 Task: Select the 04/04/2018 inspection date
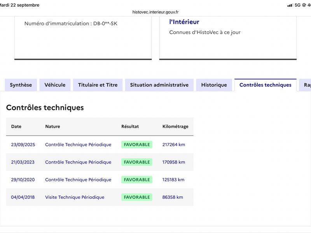(23, 197)
